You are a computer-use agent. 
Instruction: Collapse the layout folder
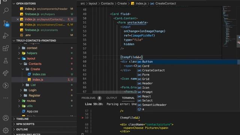19,58
